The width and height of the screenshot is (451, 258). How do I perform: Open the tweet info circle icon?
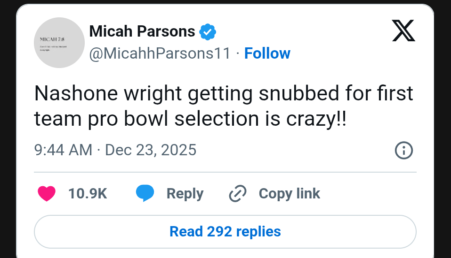click(x=403, y=151)
